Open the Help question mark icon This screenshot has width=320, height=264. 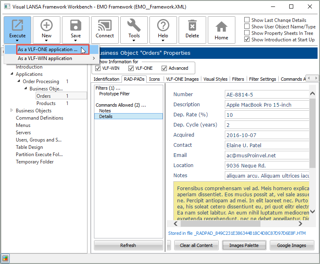click(163, 26)
